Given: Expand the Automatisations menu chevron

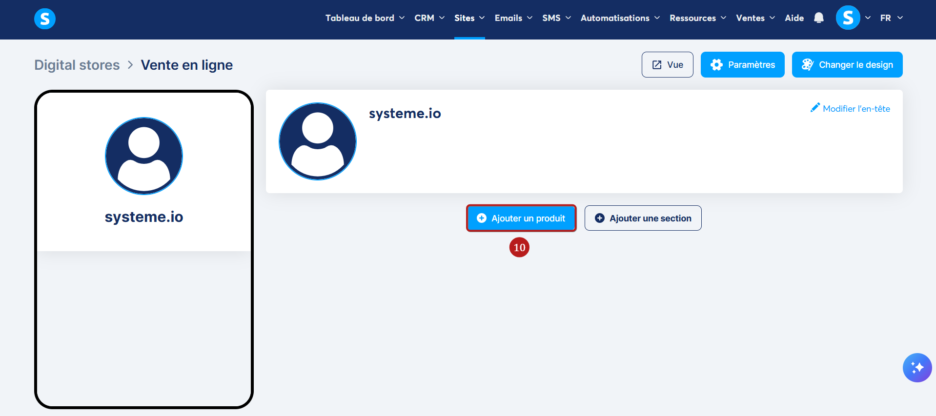Looking at the screenshot, I should [x=657, y=18].
